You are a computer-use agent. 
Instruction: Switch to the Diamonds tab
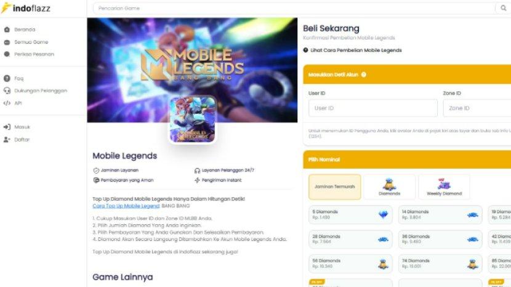[389, 187]
